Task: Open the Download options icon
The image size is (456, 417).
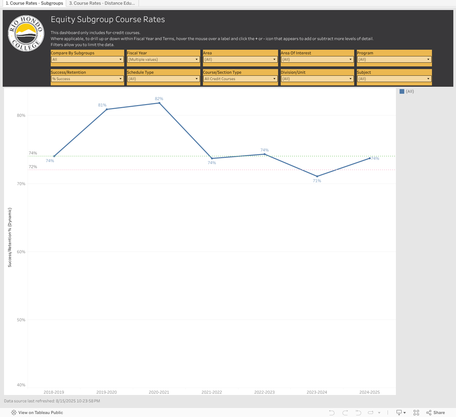Action: coord(401,413)
